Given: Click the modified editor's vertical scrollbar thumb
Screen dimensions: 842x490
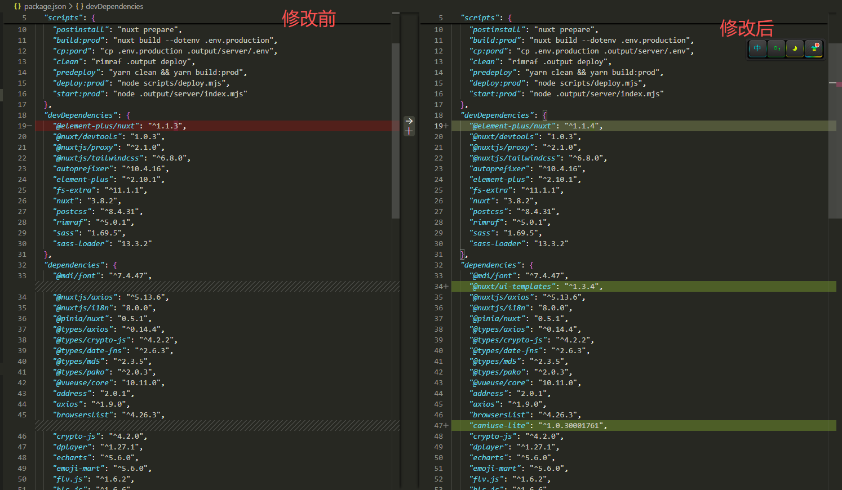Looking at the screenshot, I should coord(835,131).
